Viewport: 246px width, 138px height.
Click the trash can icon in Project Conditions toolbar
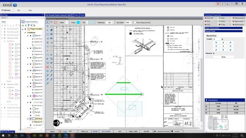coord(28,25)
